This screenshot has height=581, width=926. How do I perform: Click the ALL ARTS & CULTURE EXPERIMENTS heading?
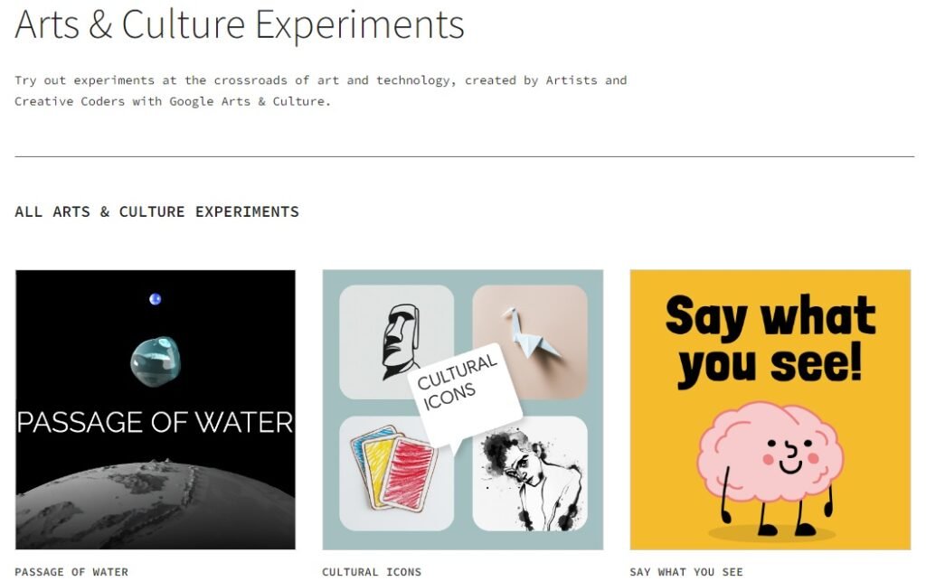click(x=156, y=211)
